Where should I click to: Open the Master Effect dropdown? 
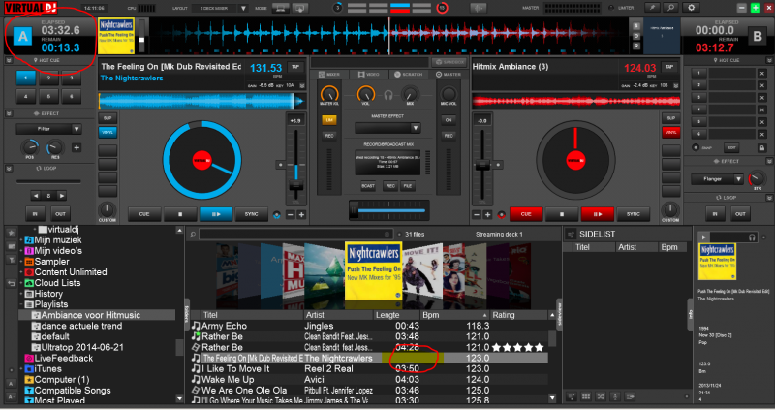tap(387, 128)
